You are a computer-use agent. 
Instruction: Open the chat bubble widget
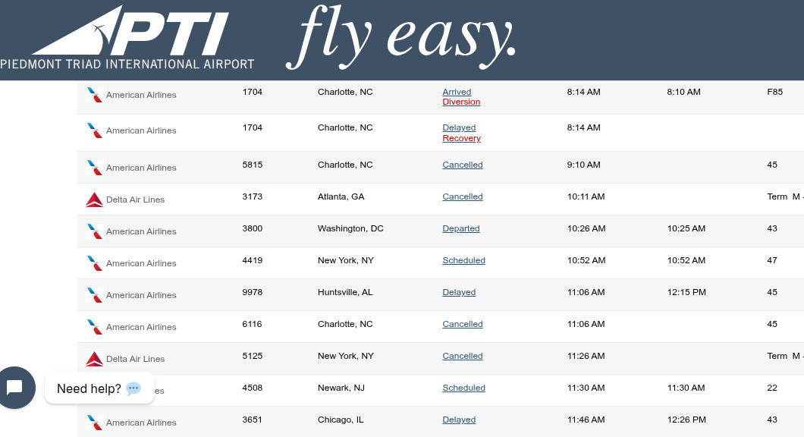pyautogui.click(x=14, y=388)
